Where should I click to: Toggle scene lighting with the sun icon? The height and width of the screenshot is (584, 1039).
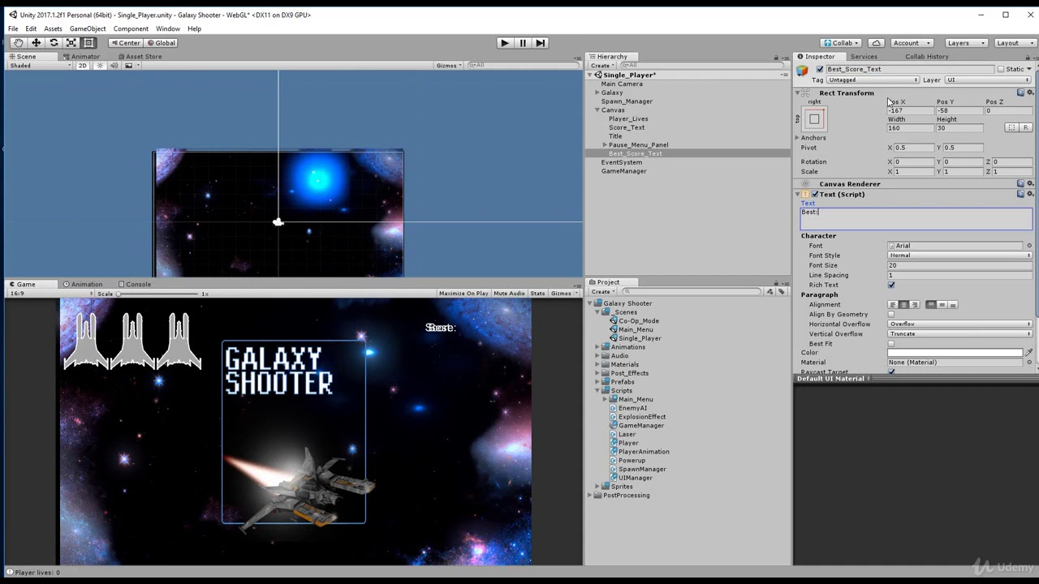coord(100,66)
